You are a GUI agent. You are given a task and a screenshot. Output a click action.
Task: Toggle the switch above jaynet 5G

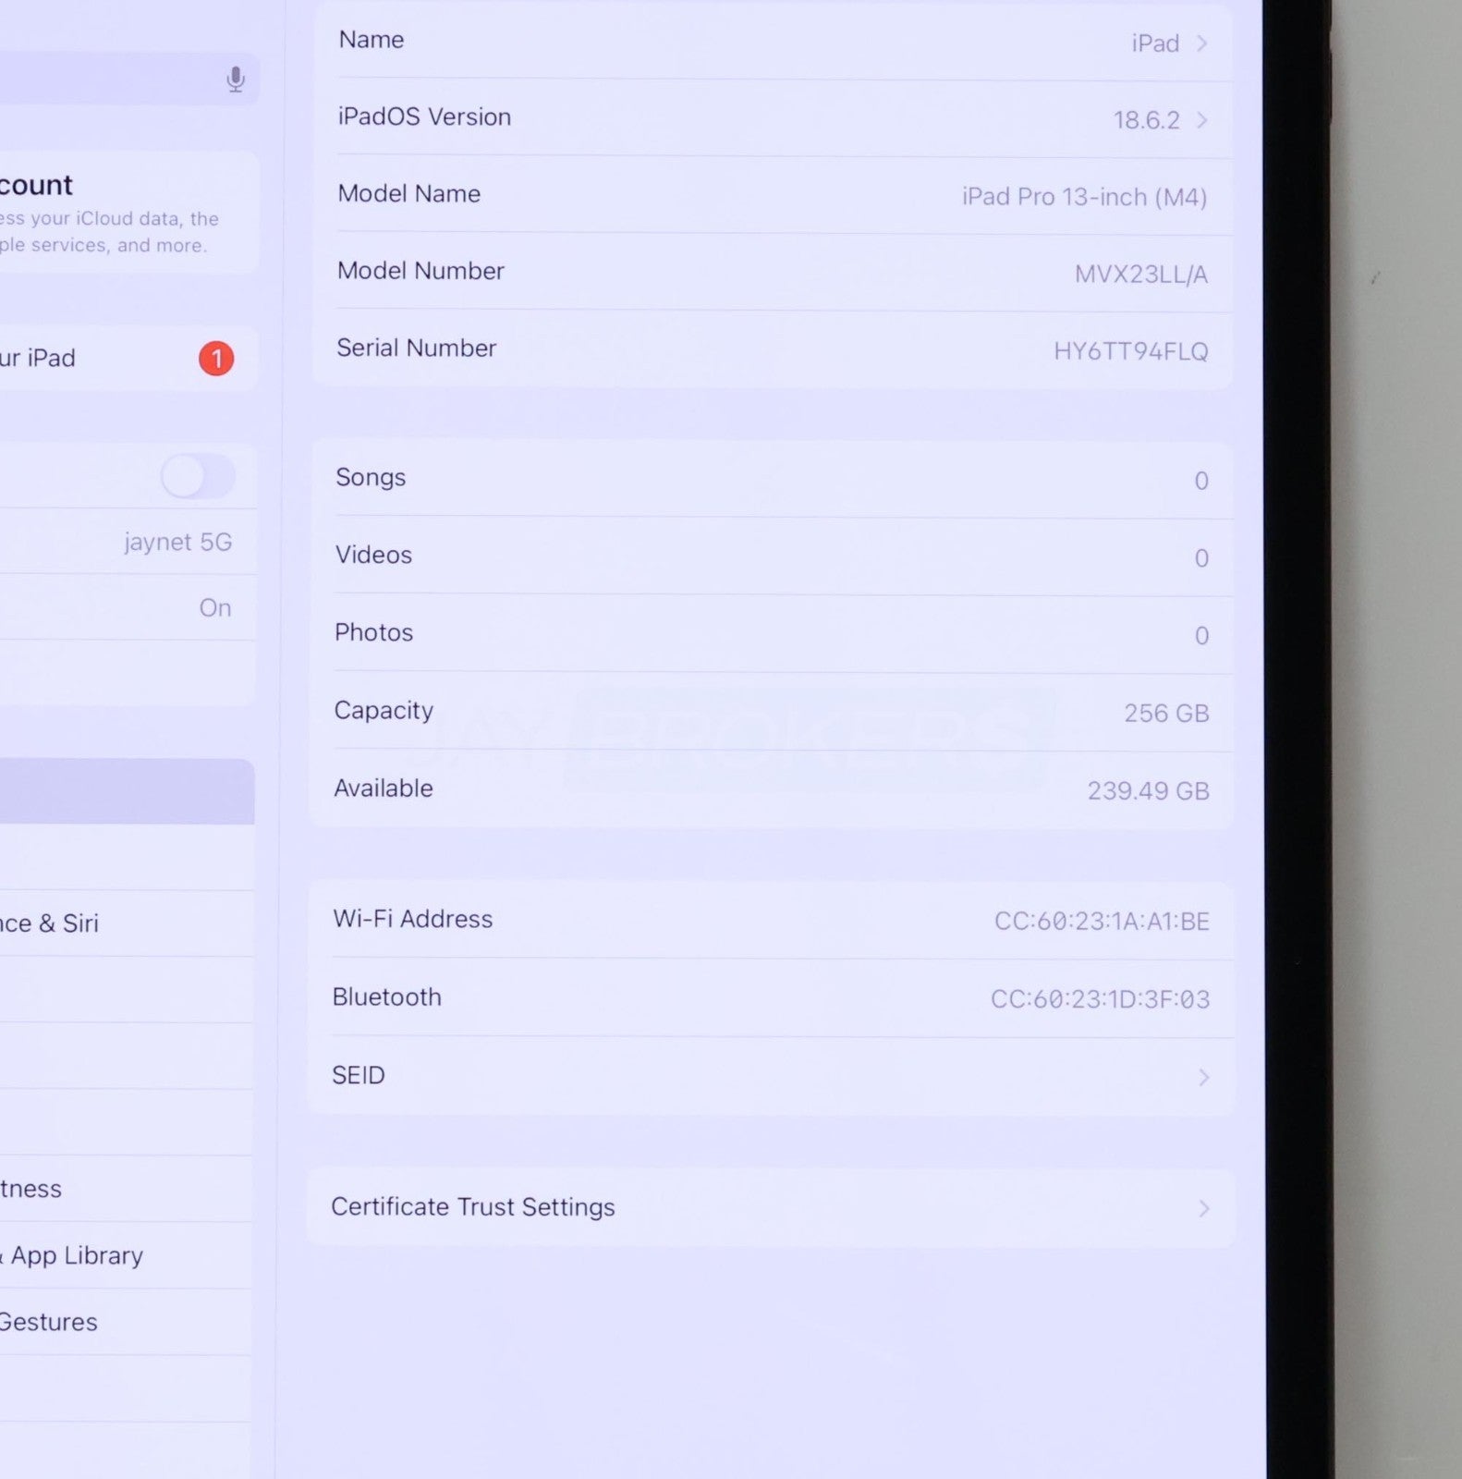(x=198, y=477)
